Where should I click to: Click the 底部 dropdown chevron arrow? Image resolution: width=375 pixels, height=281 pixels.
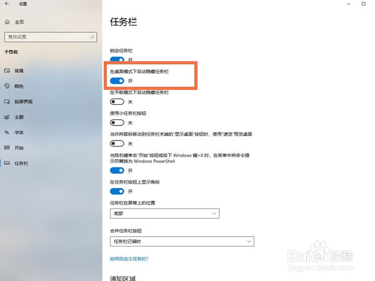(x=214, y=214)
